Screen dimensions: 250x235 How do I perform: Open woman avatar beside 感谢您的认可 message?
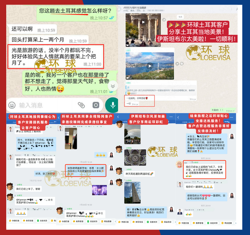[232, 195]
